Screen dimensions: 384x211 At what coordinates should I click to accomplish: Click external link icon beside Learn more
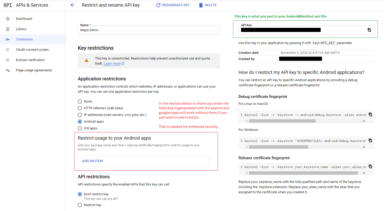[123, 63]
